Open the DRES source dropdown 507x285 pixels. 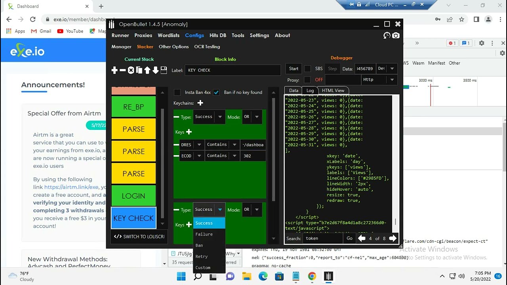[x=192, y=145]
